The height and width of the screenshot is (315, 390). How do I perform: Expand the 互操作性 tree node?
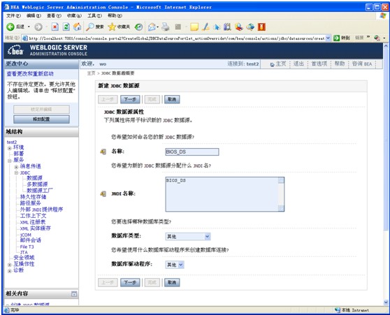(10, 265)
